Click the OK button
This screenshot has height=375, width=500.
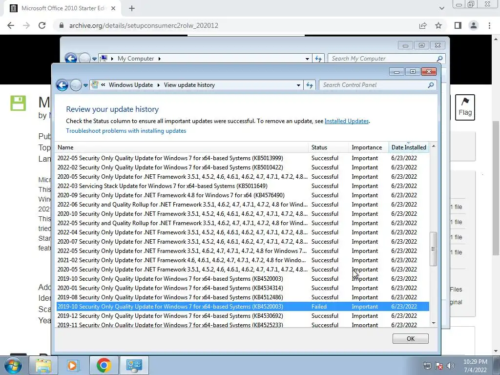(410, 339)
